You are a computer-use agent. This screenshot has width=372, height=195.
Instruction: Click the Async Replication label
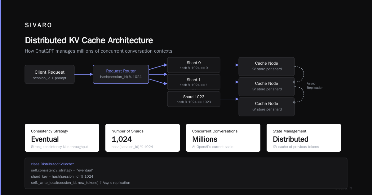[315, 86]
